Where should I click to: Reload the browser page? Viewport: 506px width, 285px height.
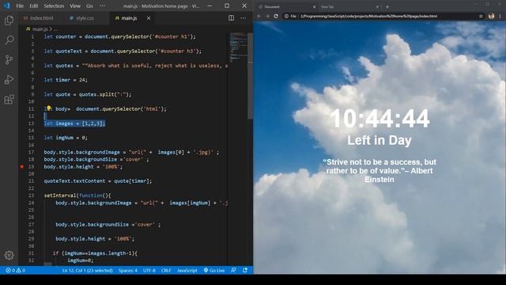click(276, 16)
